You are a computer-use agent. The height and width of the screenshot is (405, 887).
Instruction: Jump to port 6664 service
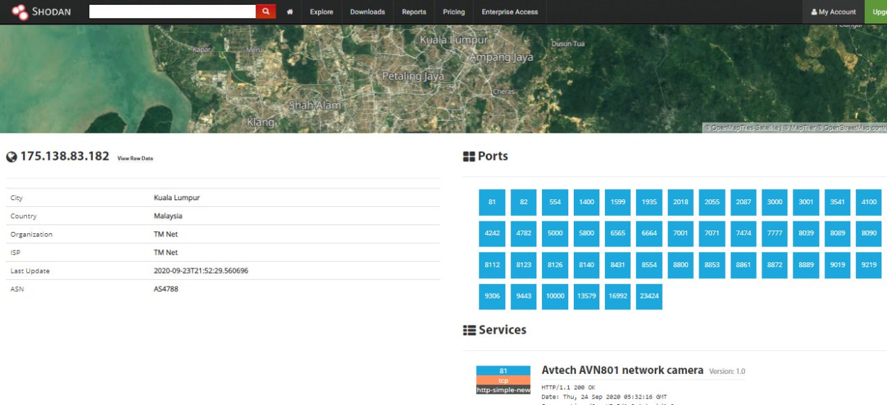click(x=649, y=233)
